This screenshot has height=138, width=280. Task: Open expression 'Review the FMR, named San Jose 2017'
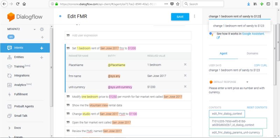[128, 131]
